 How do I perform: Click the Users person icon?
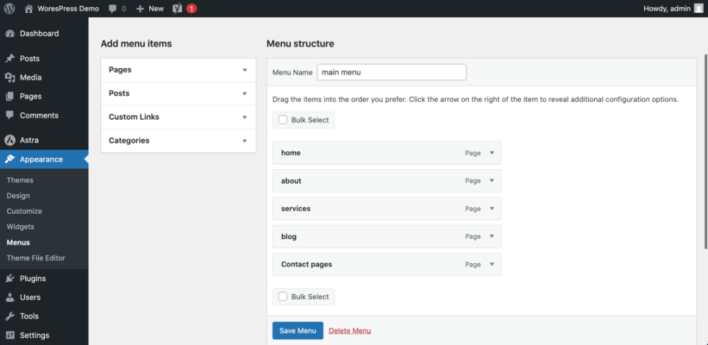pos(10,298)
